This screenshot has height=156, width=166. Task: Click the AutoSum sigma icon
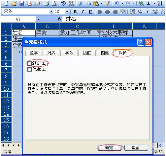click(x=149, y=3)
